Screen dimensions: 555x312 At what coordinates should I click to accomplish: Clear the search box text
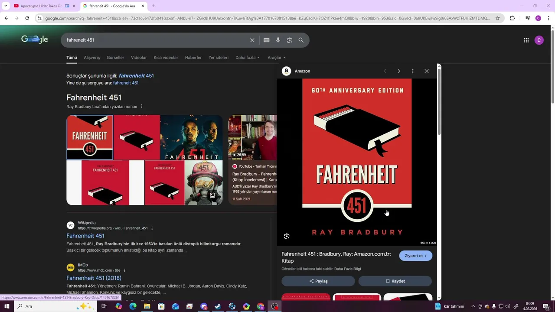pyautogui.click(x=252, y=40)
